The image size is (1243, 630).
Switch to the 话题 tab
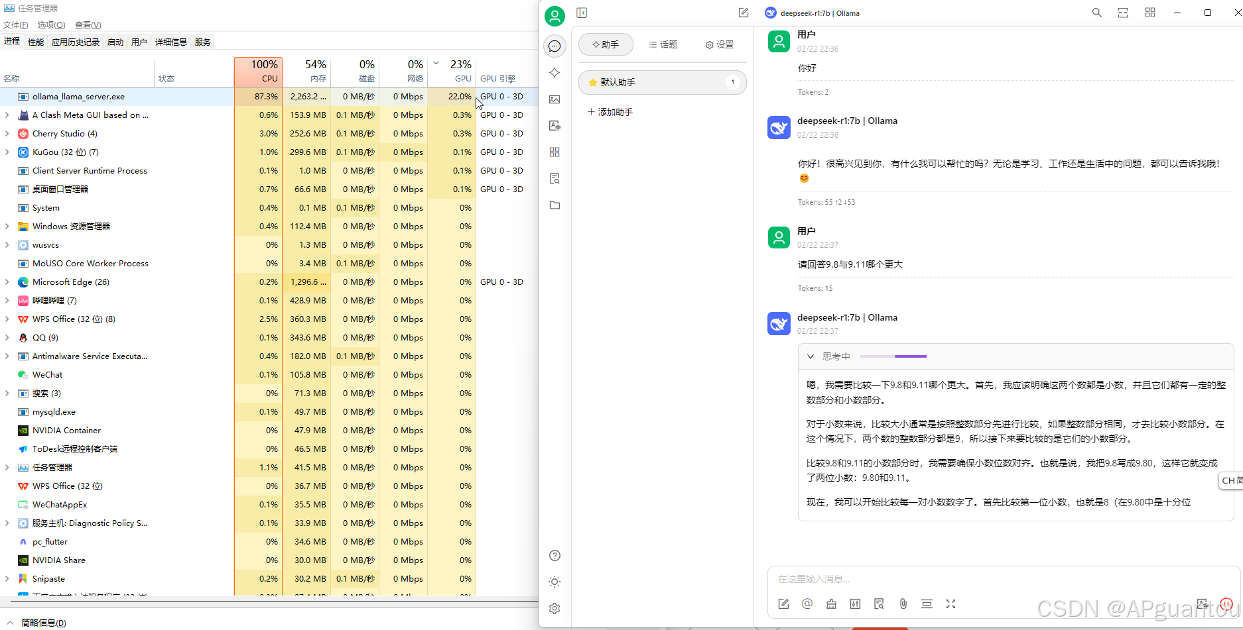pyautogui.click(x=663, y=44)
